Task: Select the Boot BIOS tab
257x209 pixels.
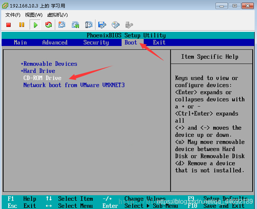Action: click(x=131, y=43)
